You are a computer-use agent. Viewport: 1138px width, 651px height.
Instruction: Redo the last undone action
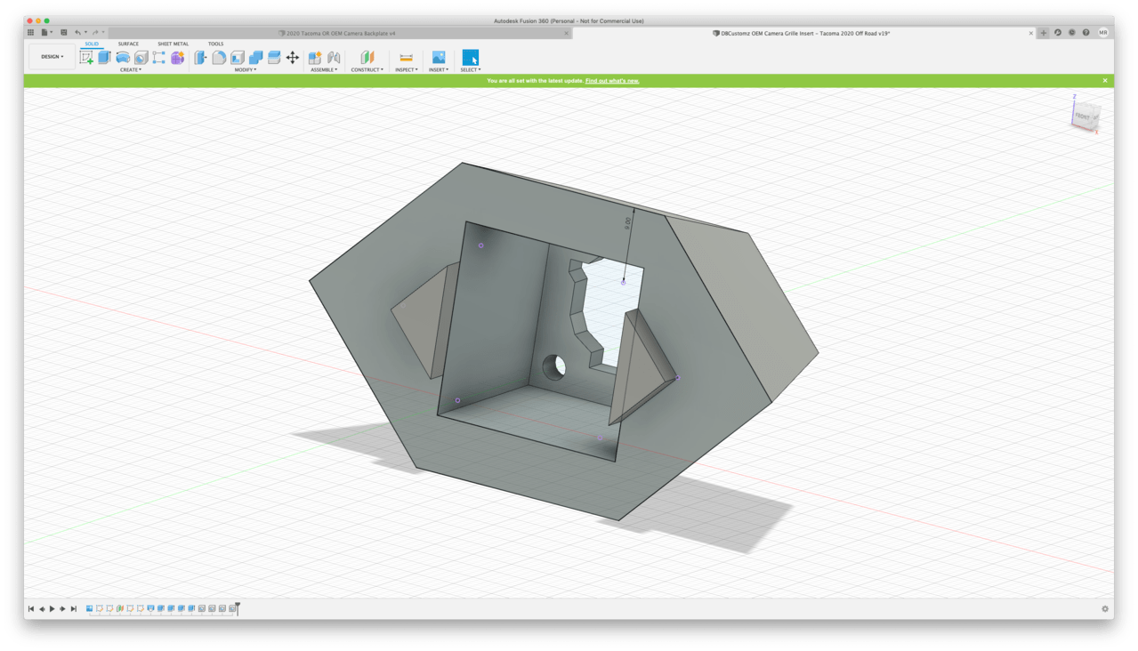(94, 32)
